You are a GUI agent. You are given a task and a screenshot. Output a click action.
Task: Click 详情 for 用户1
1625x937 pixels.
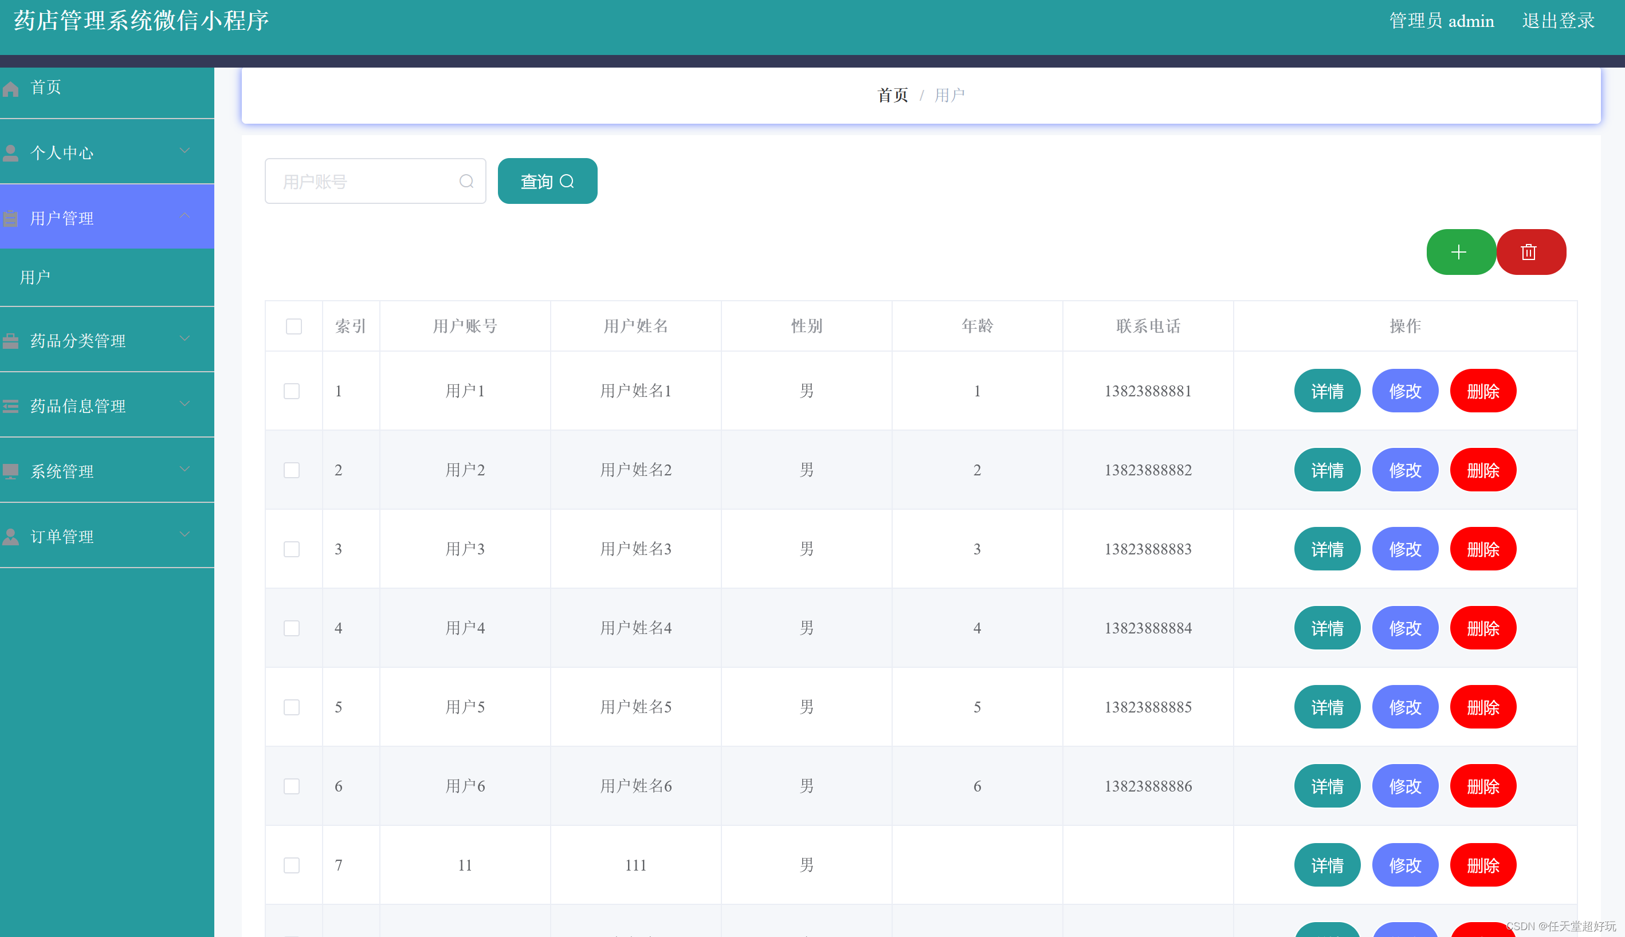[x=1327, y=391]
